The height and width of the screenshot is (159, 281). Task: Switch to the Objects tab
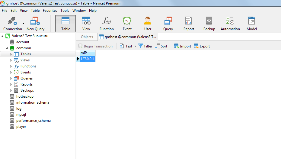click(87, 37)
